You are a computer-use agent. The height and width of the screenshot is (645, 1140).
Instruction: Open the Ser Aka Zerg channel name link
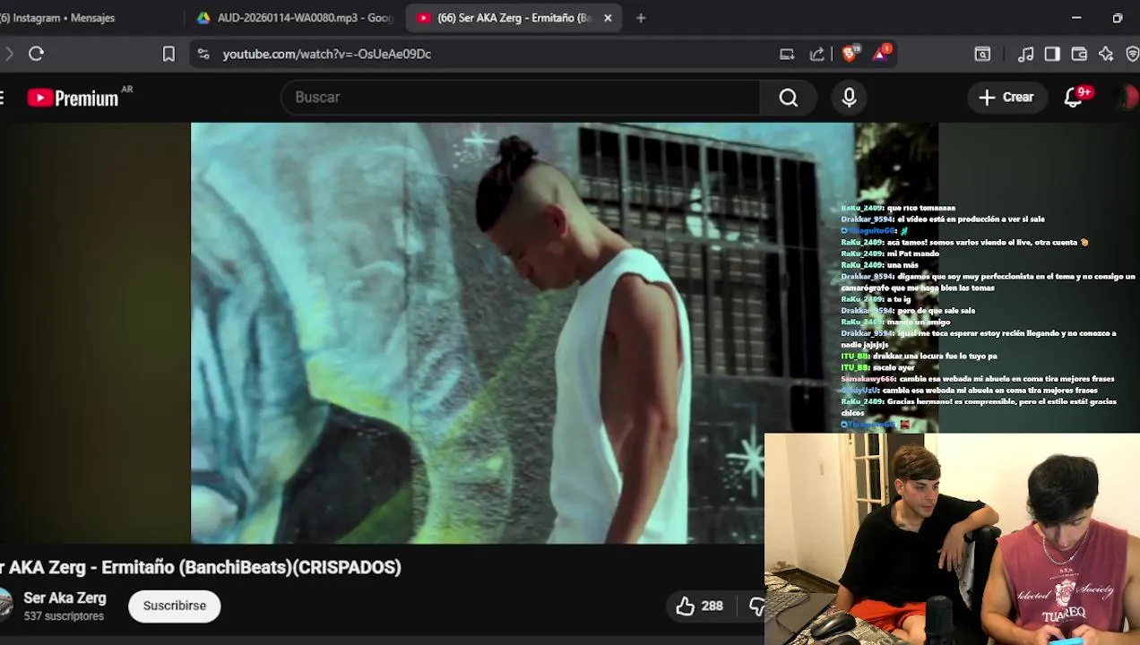click(x=65, y=598)
